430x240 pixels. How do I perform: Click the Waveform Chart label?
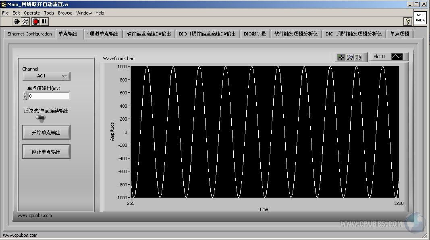click(119, 58)
